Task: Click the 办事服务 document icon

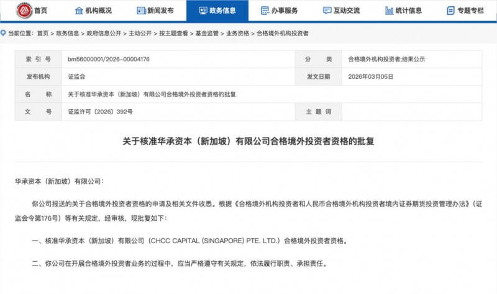Action: click(265, 11)
